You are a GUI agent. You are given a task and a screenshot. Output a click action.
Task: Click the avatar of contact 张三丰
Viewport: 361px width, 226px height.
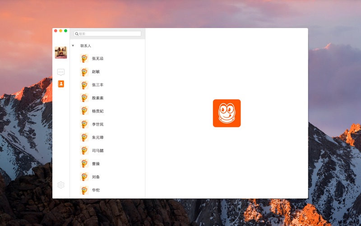[84, 85]
